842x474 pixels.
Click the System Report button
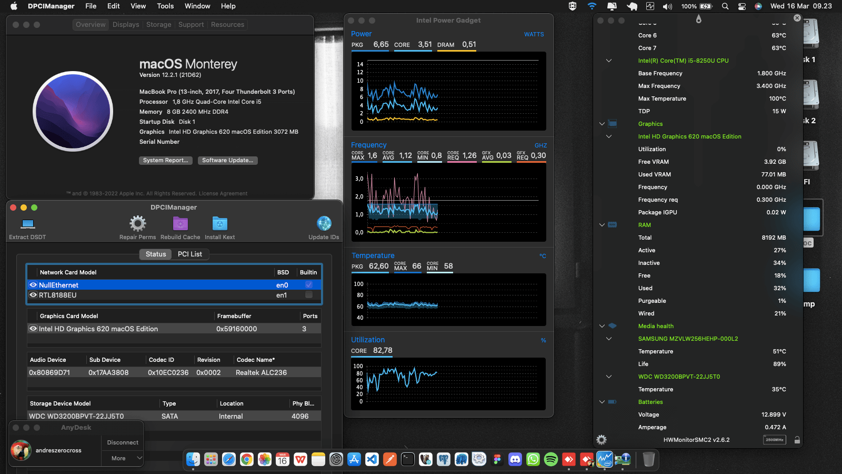[x=165, y=160]
